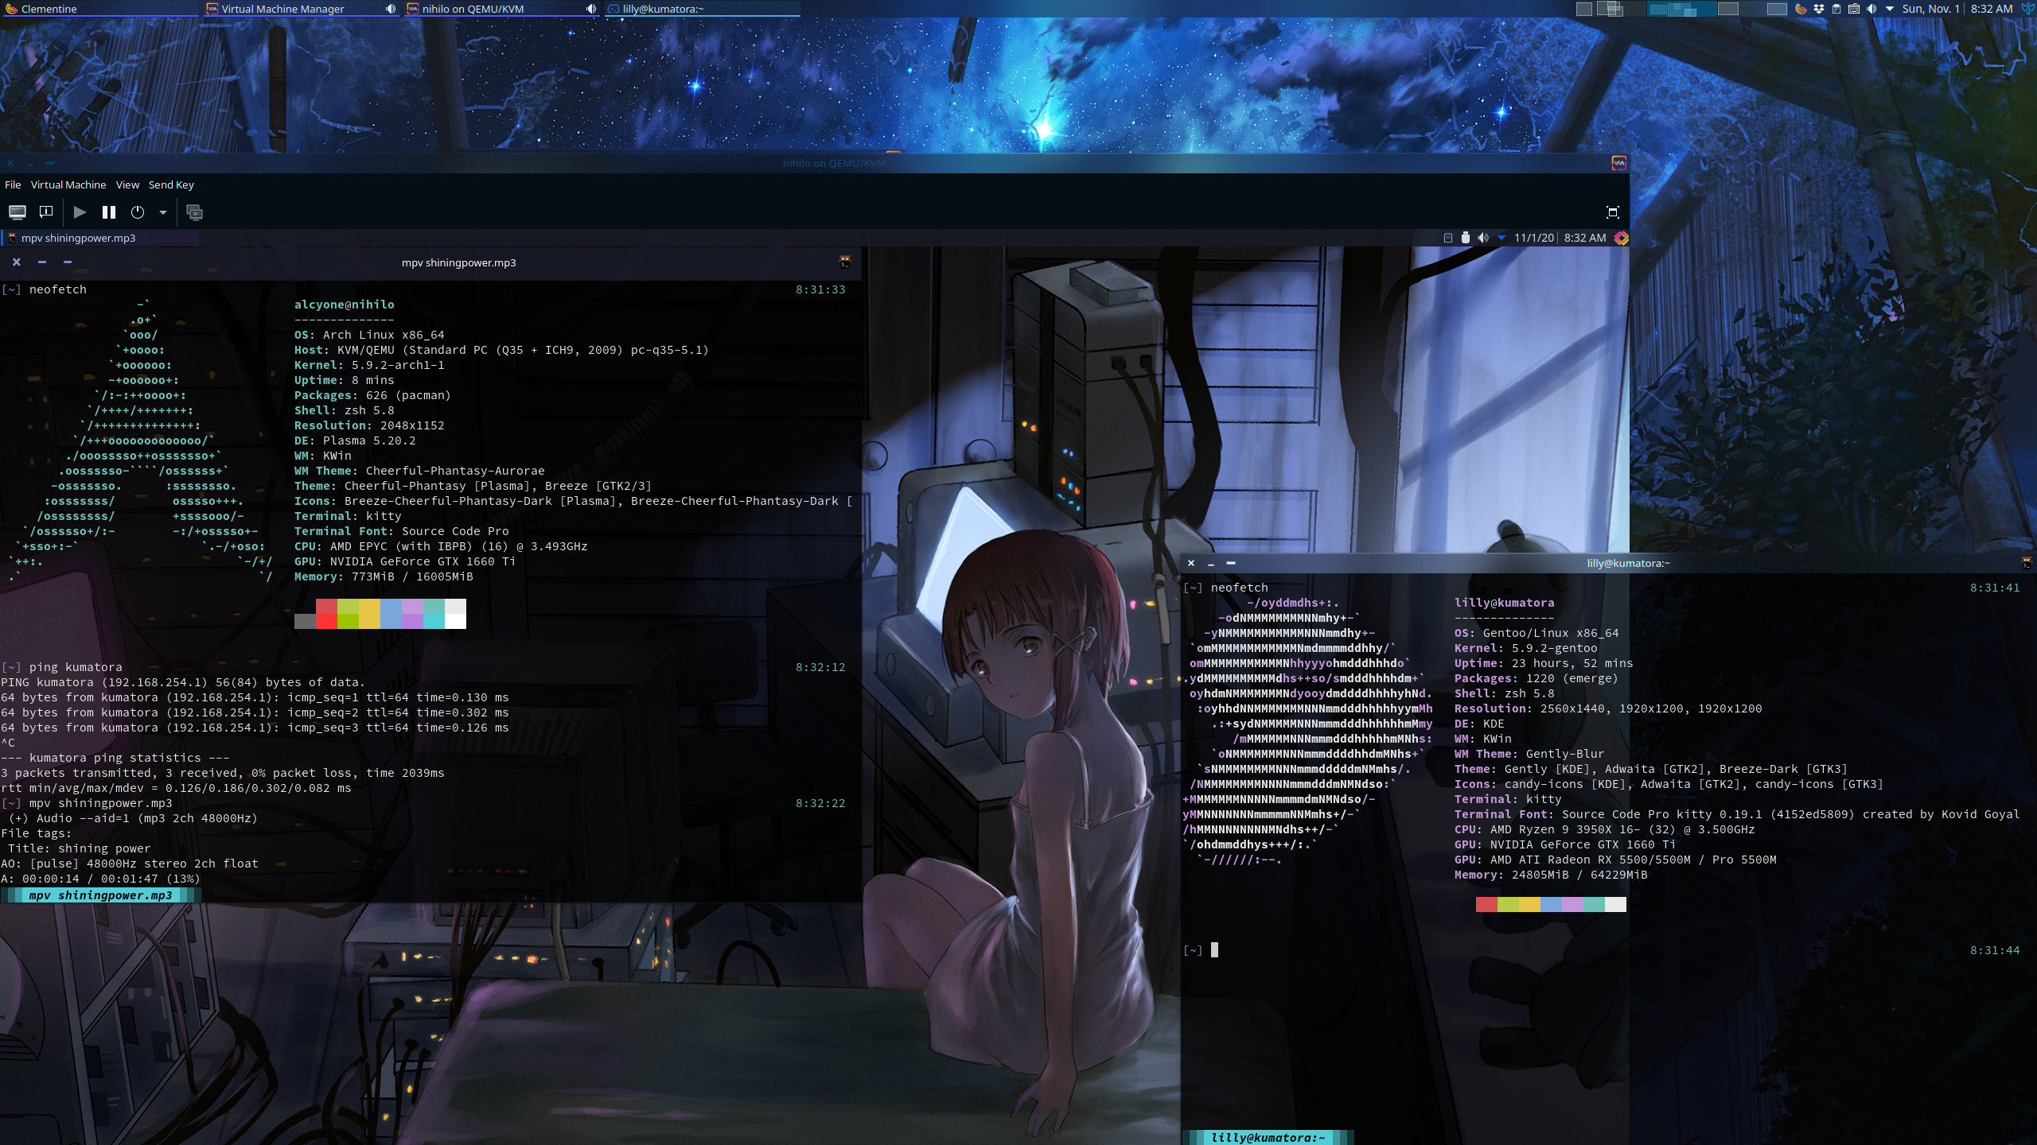Viewport: 2037px width, 1145px height.
Task: Click 'GPU: NVIDIA GeForce GTX 1660 Ti' in guest terminal
Action: click(x=404, y=561)
